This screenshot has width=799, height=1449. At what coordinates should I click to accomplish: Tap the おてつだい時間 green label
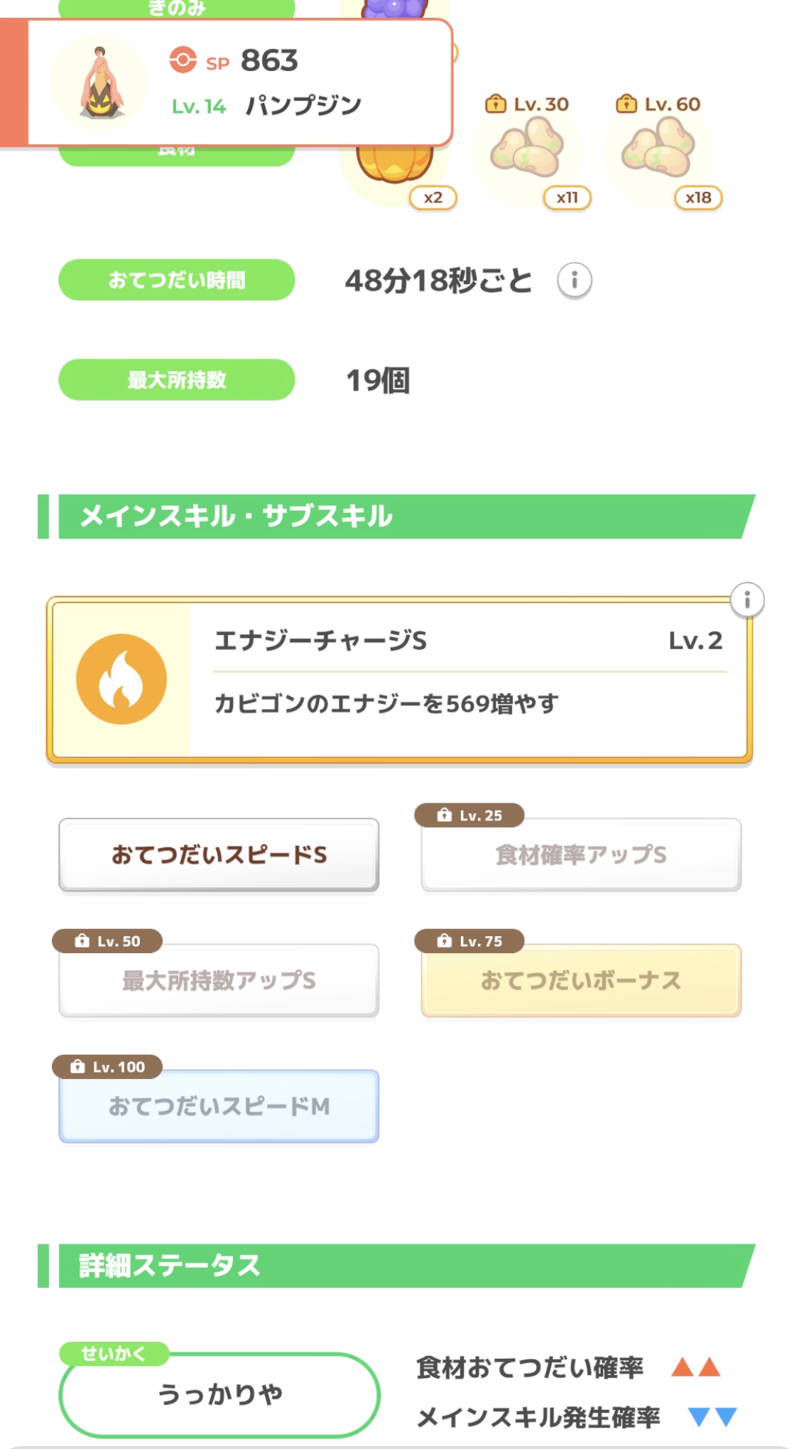click(176, 280)
